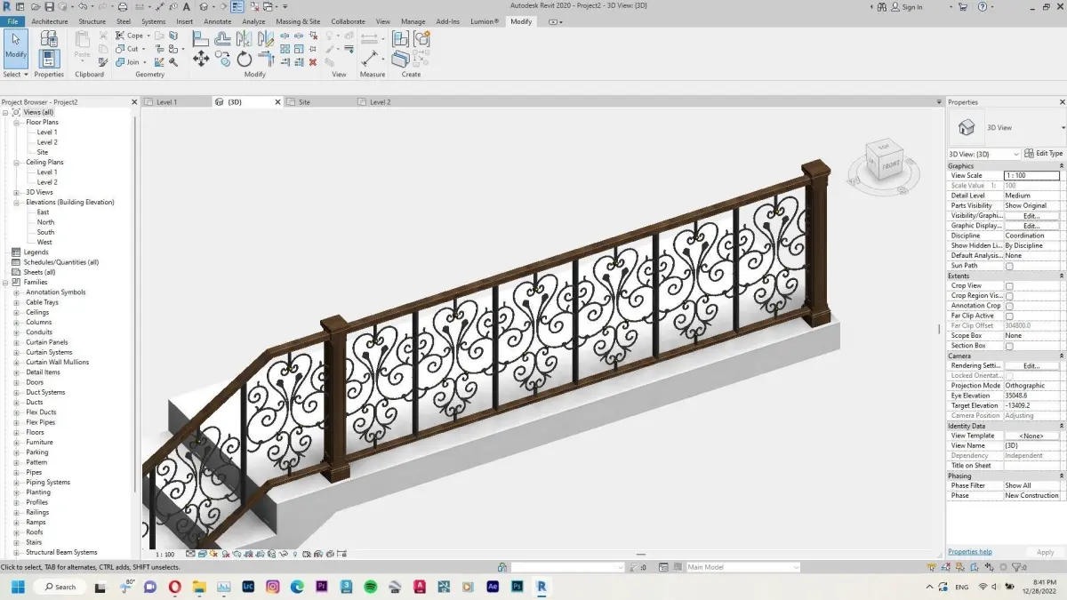The width and height of the screenshot is (1067, 600).
Task: Click Edit Type button
Action: tap(1044, 154)
